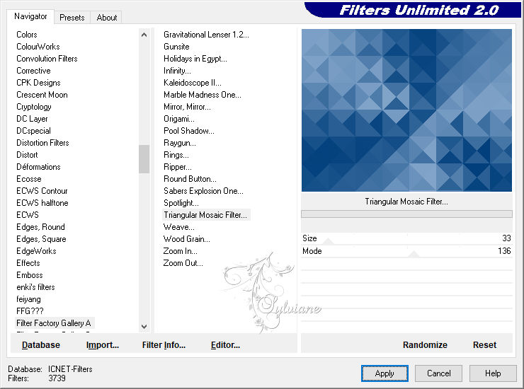
Task: Choose the Zoom In filter
Action: pos(180,251)
